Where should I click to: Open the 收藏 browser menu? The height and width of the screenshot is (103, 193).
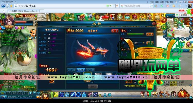(162, 2)
